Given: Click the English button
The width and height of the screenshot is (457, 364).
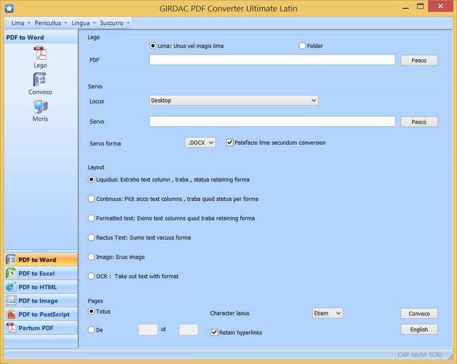Looking at the screenshot, I should (419, 329).
